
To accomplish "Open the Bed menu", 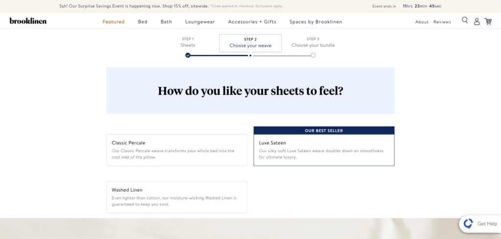I will (x=142, y=21).
